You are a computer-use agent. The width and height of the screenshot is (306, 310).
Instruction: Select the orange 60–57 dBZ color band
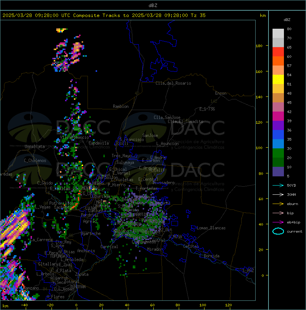point(278,61)
